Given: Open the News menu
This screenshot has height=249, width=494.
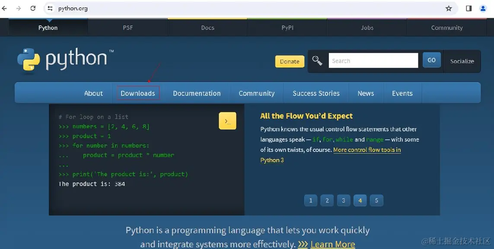Looking at the screenshot, I should [366, 93].
